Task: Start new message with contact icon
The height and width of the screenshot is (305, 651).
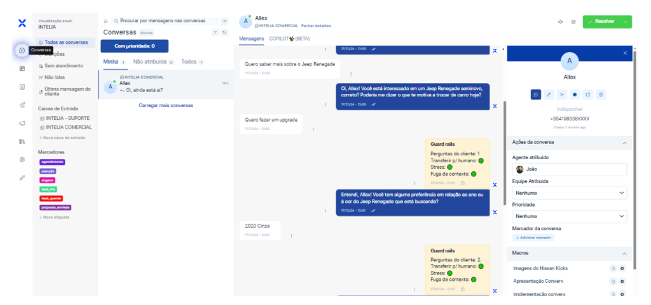Action: coord(536,94)
